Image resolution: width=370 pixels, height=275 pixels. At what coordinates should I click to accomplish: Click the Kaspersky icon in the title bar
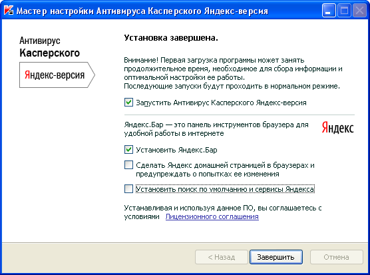(x=9, y=11)
